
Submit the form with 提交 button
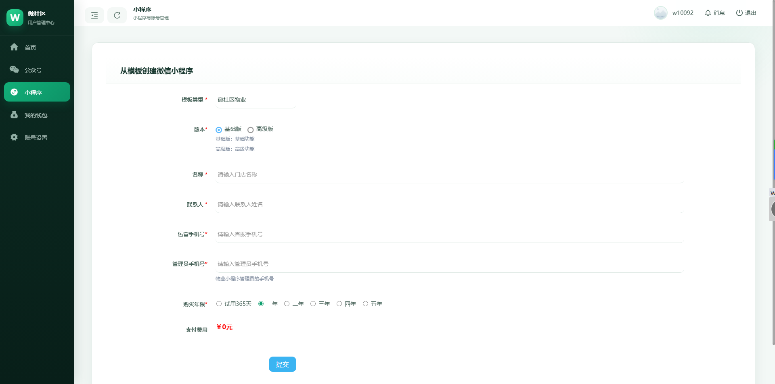tap(283, 364)
